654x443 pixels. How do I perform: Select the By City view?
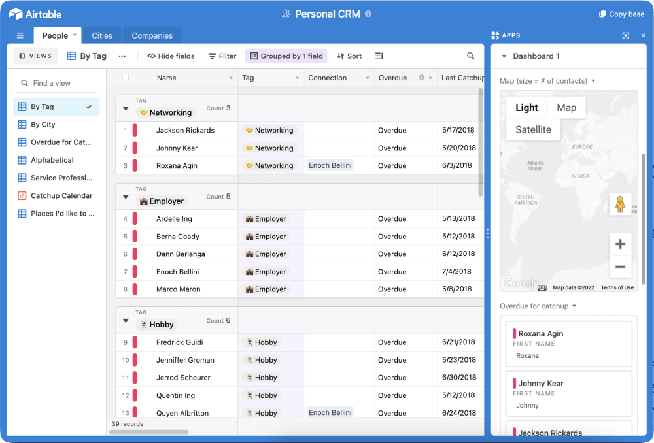[56, 124]
